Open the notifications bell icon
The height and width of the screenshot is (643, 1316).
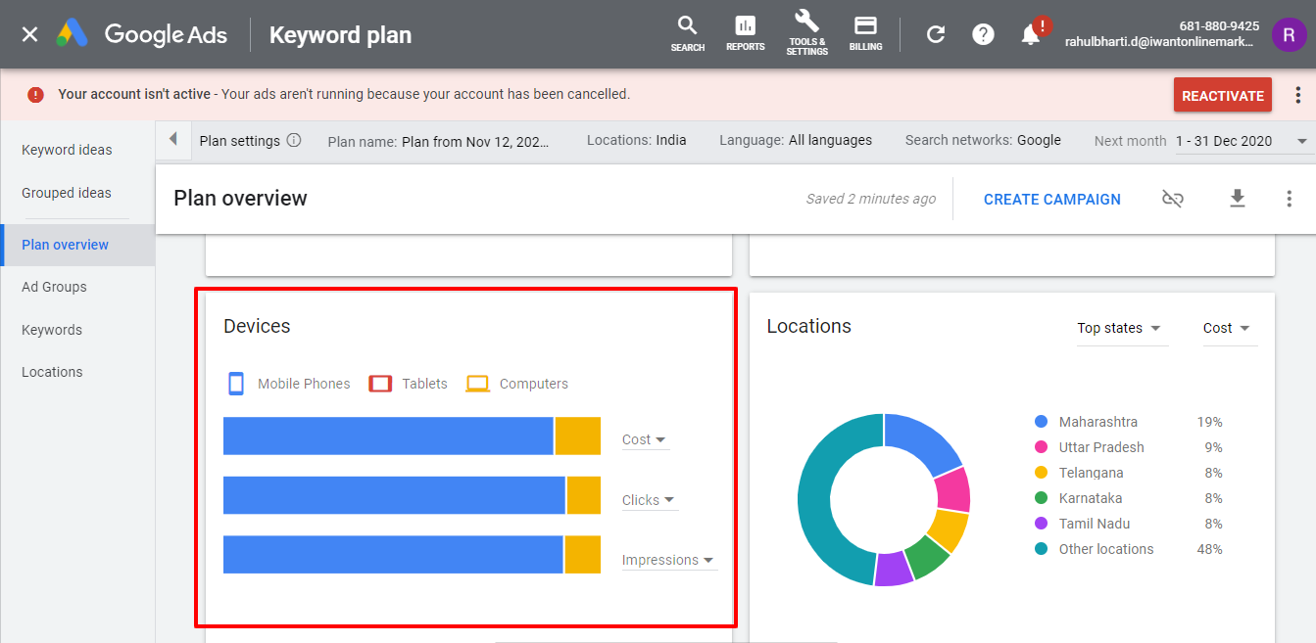pos(1031,34)
